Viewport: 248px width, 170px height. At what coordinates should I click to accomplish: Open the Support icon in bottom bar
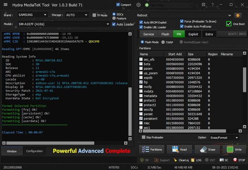pos(157,160)
